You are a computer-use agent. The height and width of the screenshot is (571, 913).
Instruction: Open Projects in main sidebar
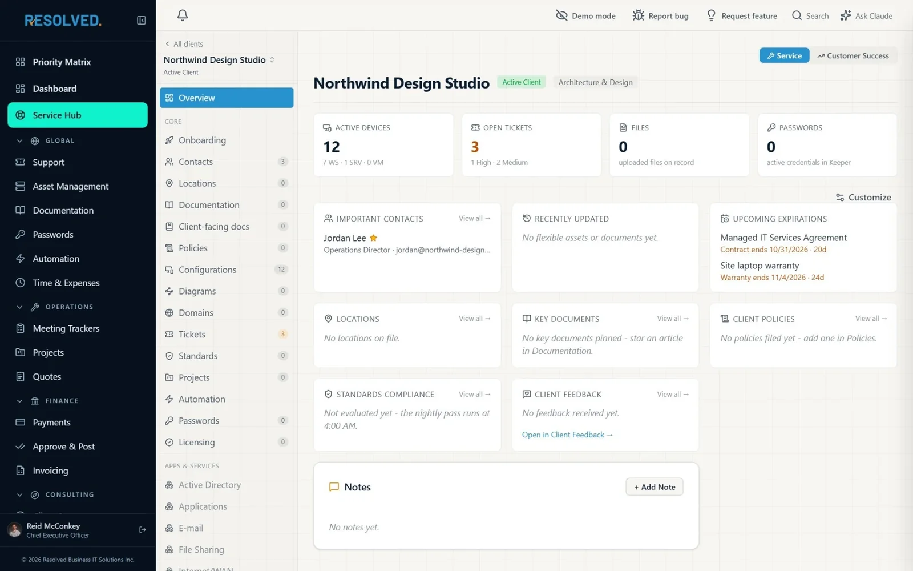(x=78, y=352)
